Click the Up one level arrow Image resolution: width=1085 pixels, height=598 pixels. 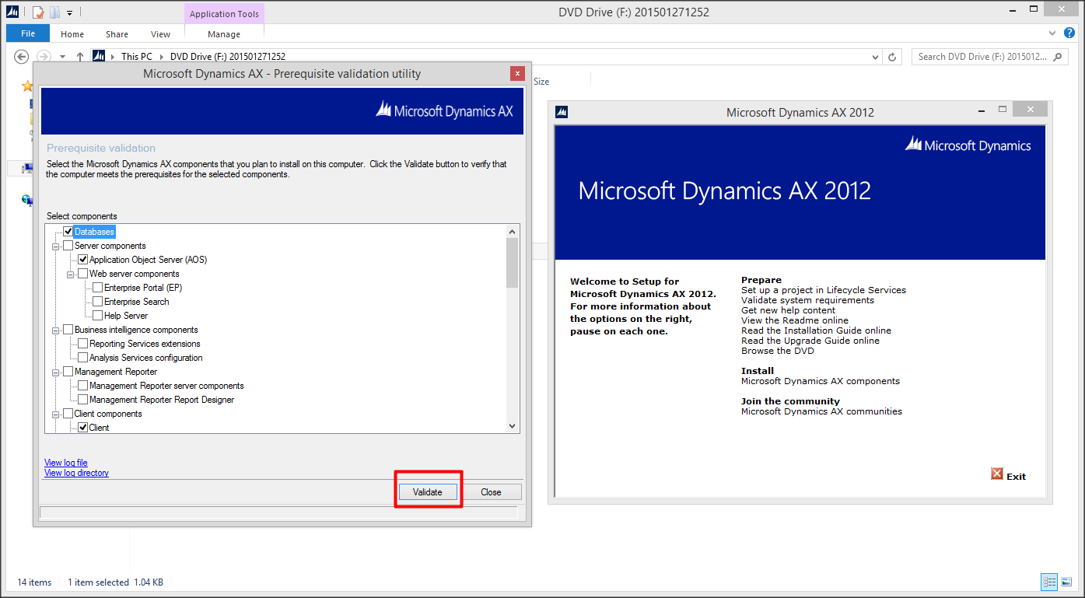[x=79, y=57]
